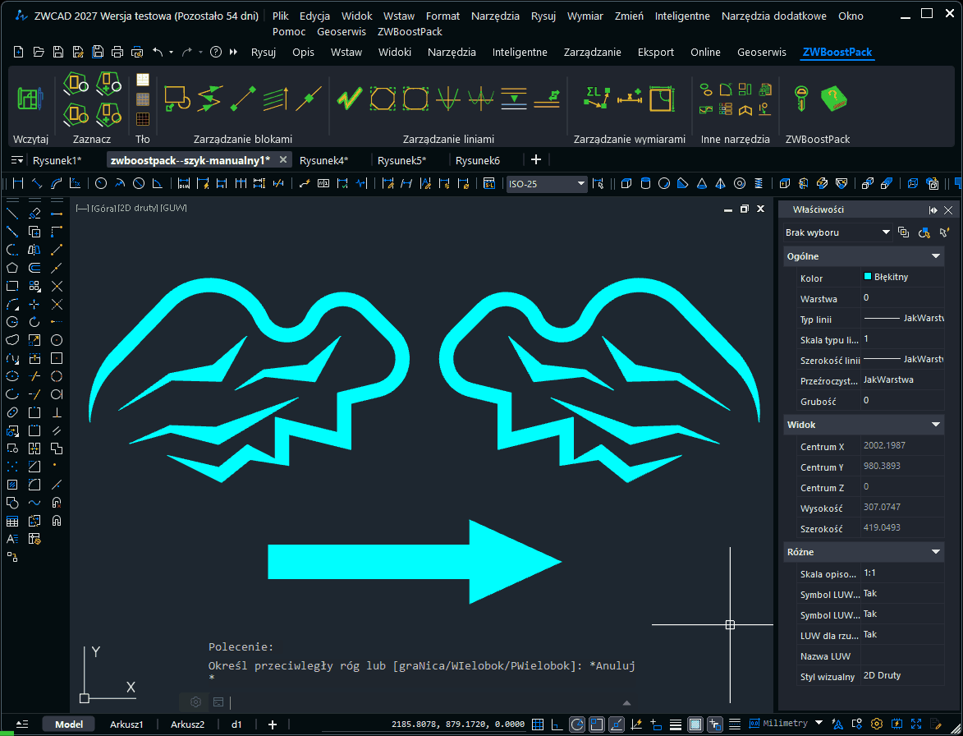
Task: Click the Centrum X value field
Action: [x=900, y=446]
